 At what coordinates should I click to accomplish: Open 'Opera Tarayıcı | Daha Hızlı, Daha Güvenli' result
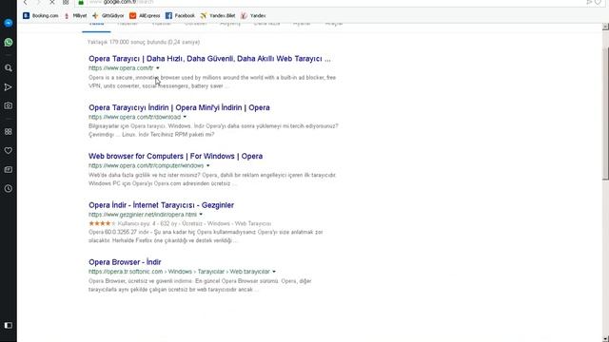pyautogui.click(x=209, y=59)
